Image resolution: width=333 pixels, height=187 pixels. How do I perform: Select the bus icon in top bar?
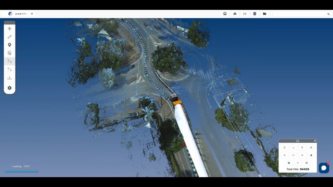[x=225, y=14]
